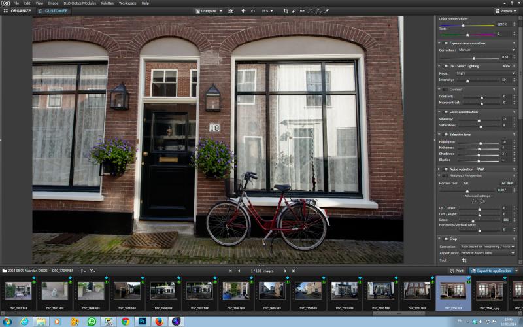
Task: Select the white balance eyedropper tool
Action: (327, 11)
